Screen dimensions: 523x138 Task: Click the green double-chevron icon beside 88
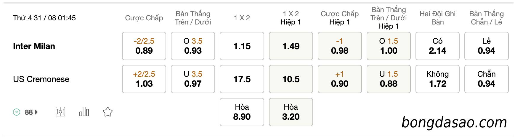tap(17, 112)
